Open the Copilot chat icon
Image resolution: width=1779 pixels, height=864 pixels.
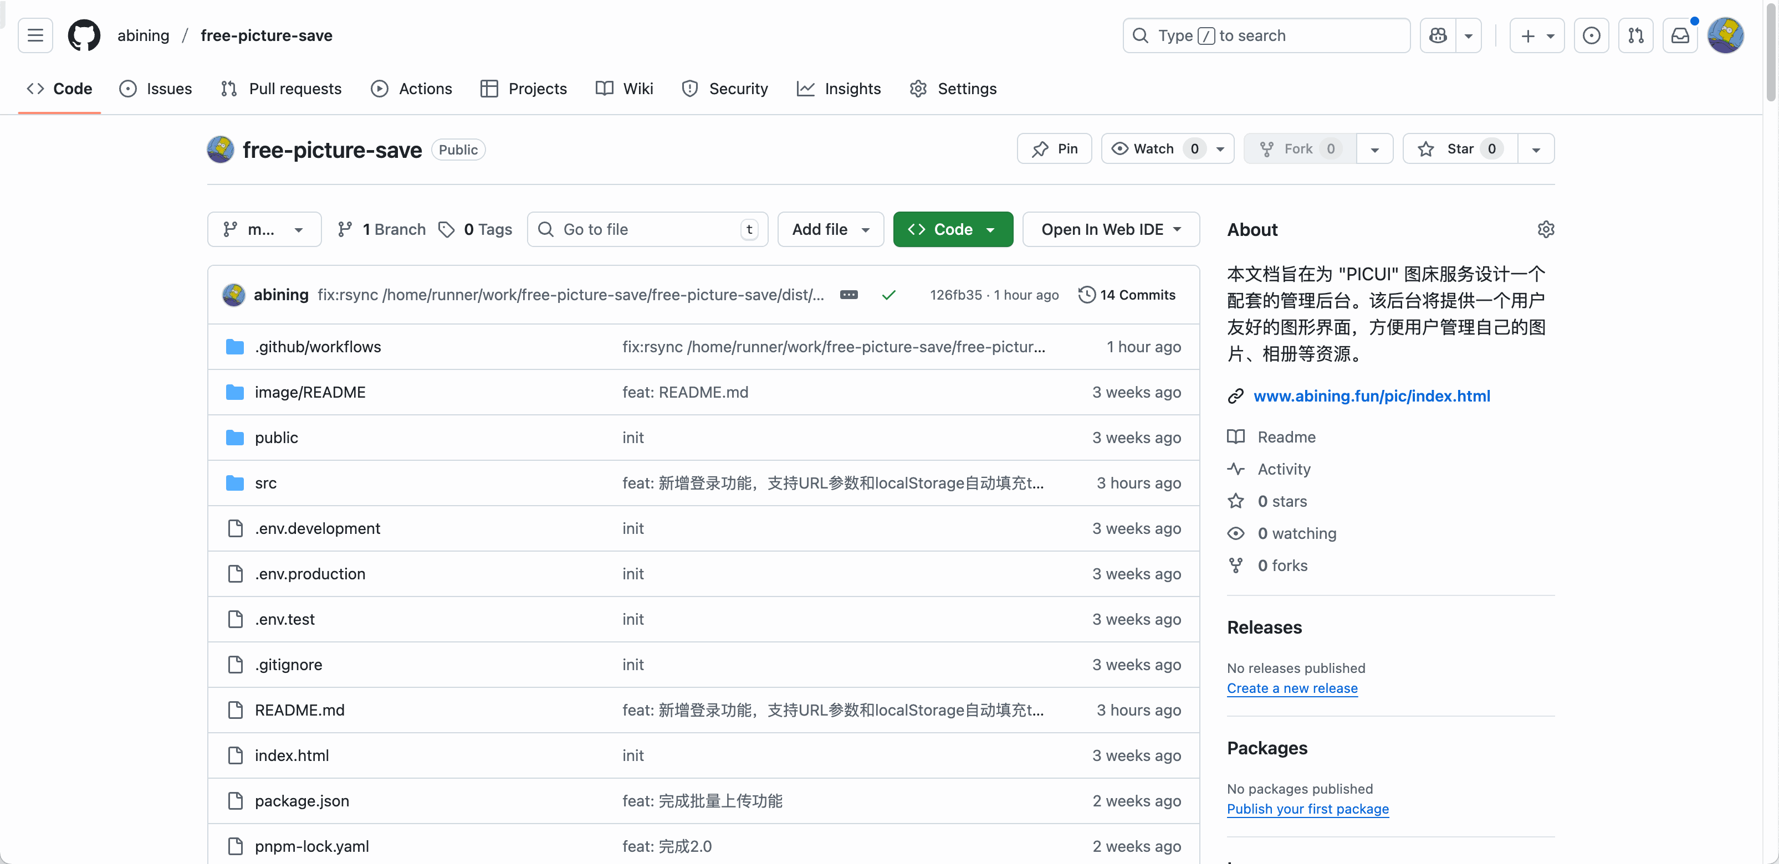(1438, 35)
